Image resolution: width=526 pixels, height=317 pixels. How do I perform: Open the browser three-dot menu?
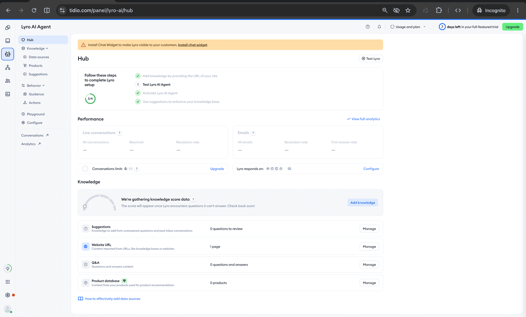517,11
